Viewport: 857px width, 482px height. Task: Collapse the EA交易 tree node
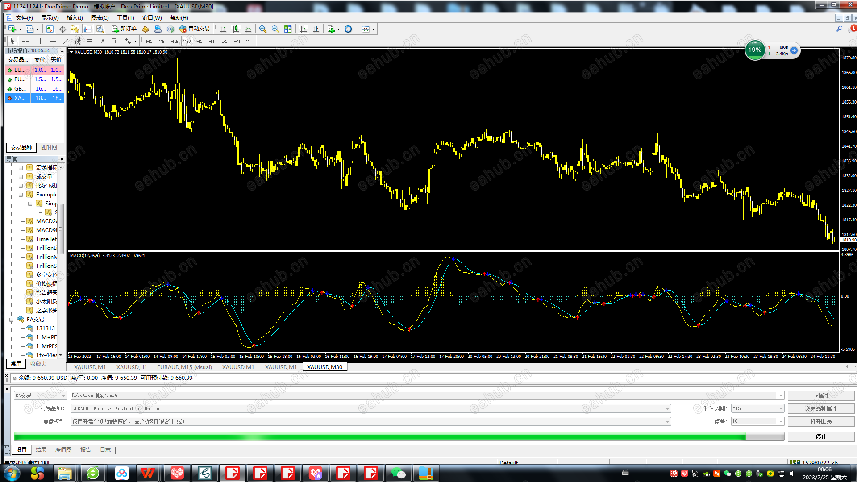coord(12,320)
